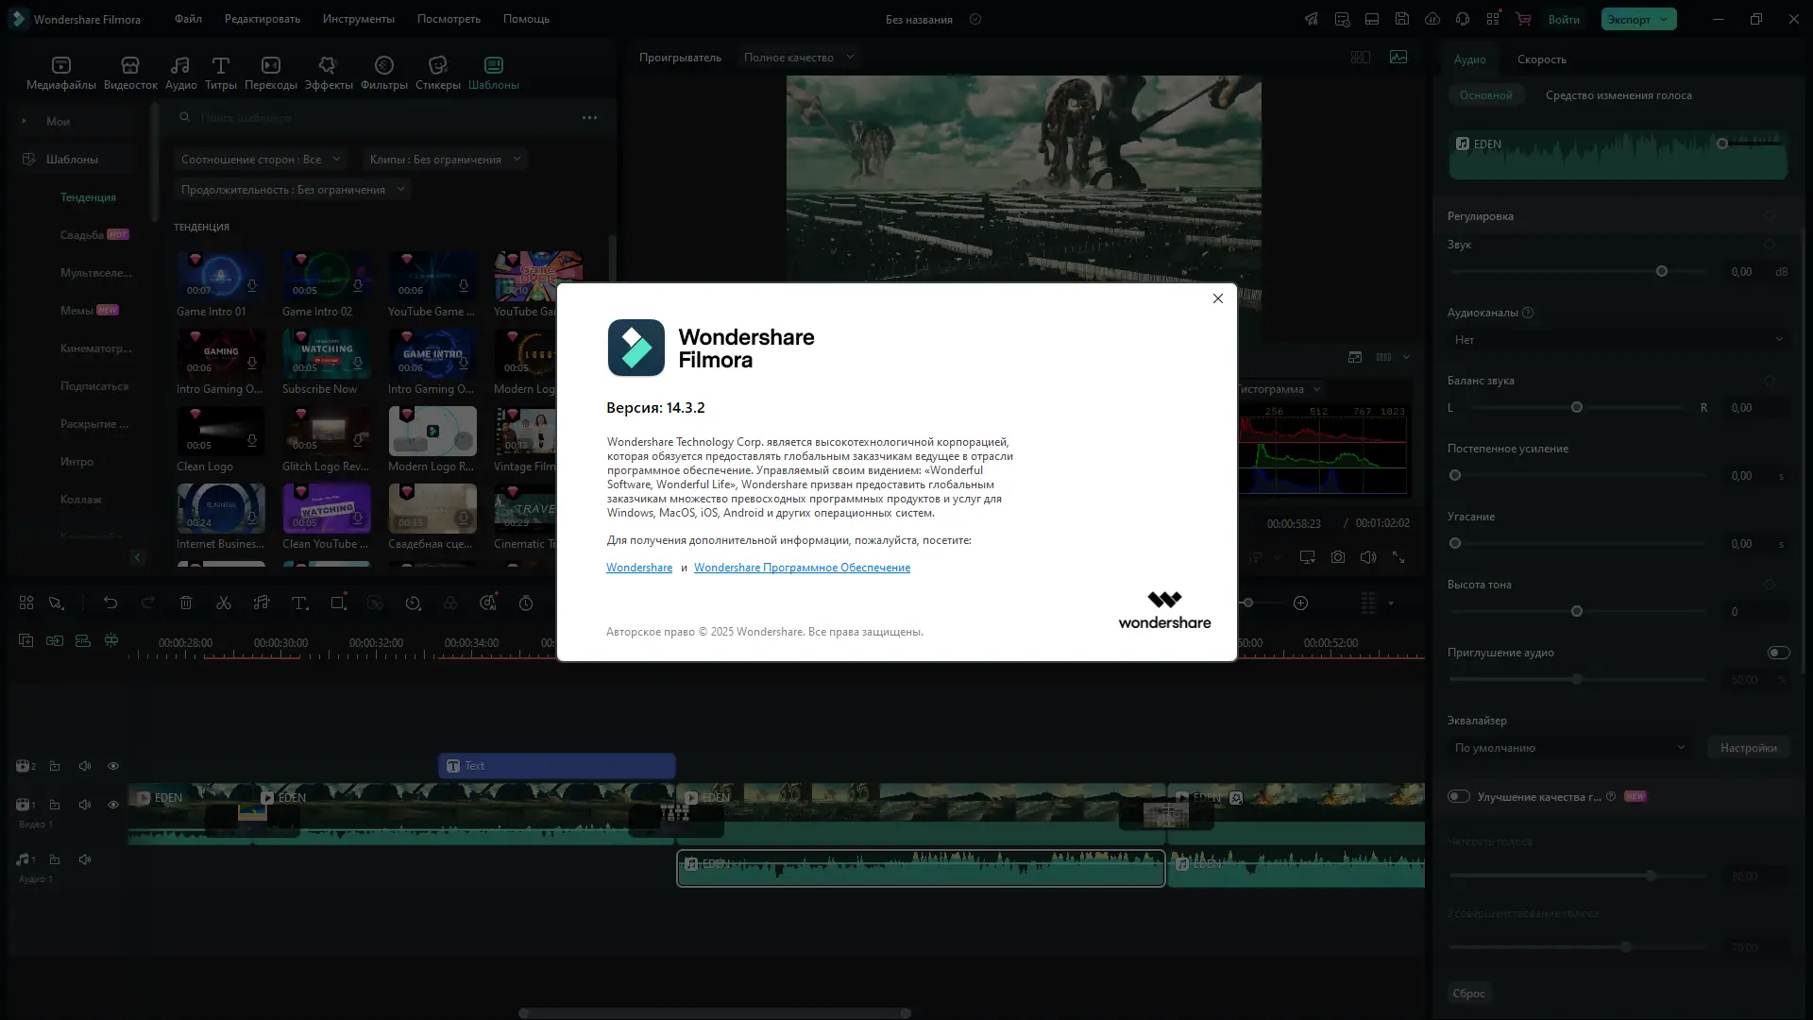This screenshot has width=1813, height=1020.
Task: Toggle the audio ducking switch
Action: [x=1778, y=653]
